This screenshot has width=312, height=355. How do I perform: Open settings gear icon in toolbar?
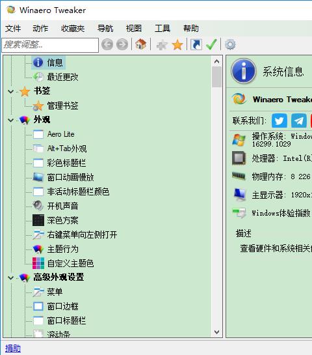[x=230, y=44]
